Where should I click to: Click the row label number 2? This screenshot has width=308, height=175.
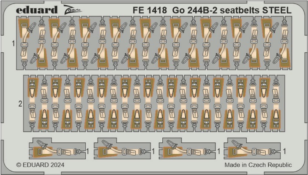point(20,104)
